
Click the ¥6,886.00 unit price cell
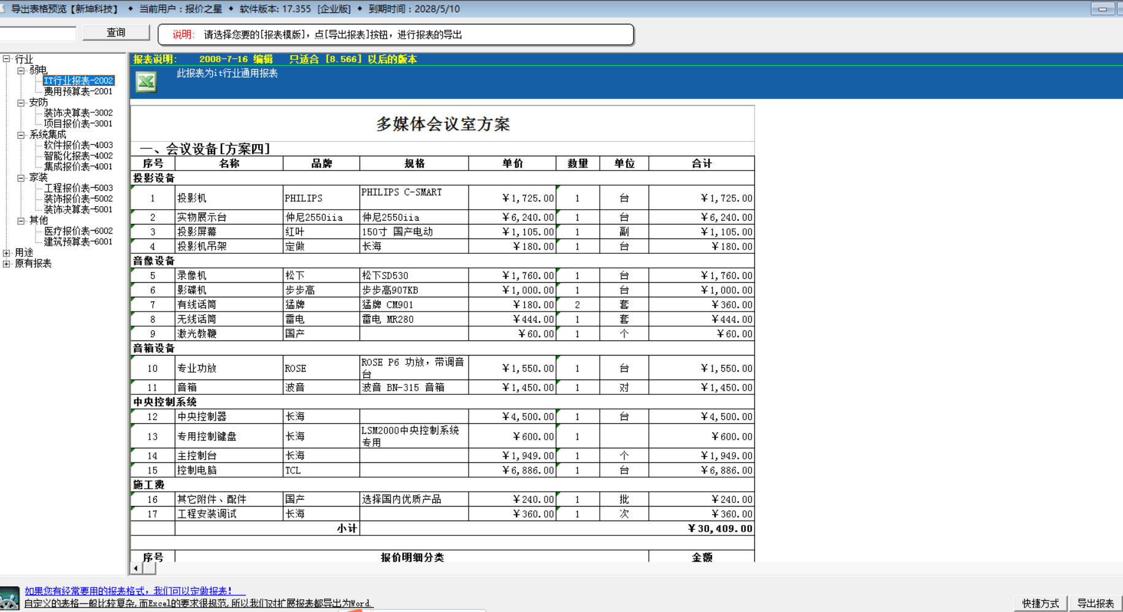click(x=513, y=470)
